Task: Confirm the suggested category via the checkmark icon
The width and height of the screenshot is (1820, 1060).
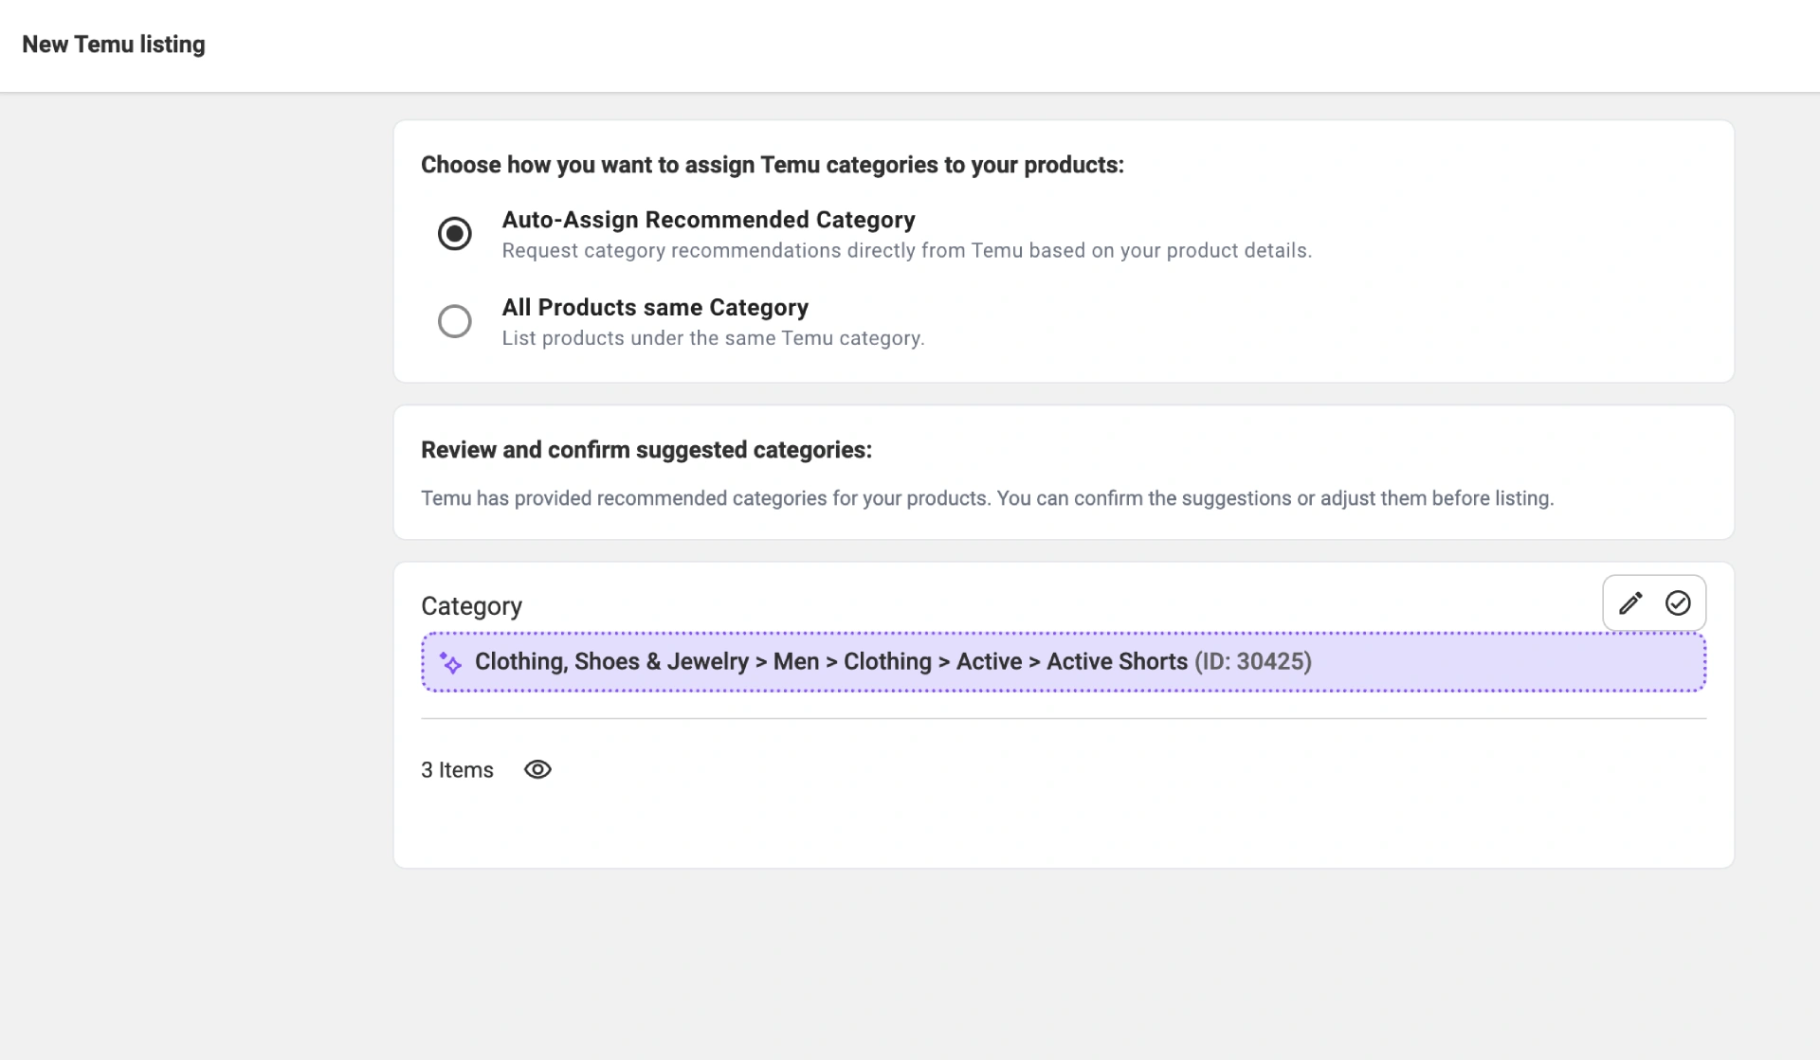Action: (1678, 602)
